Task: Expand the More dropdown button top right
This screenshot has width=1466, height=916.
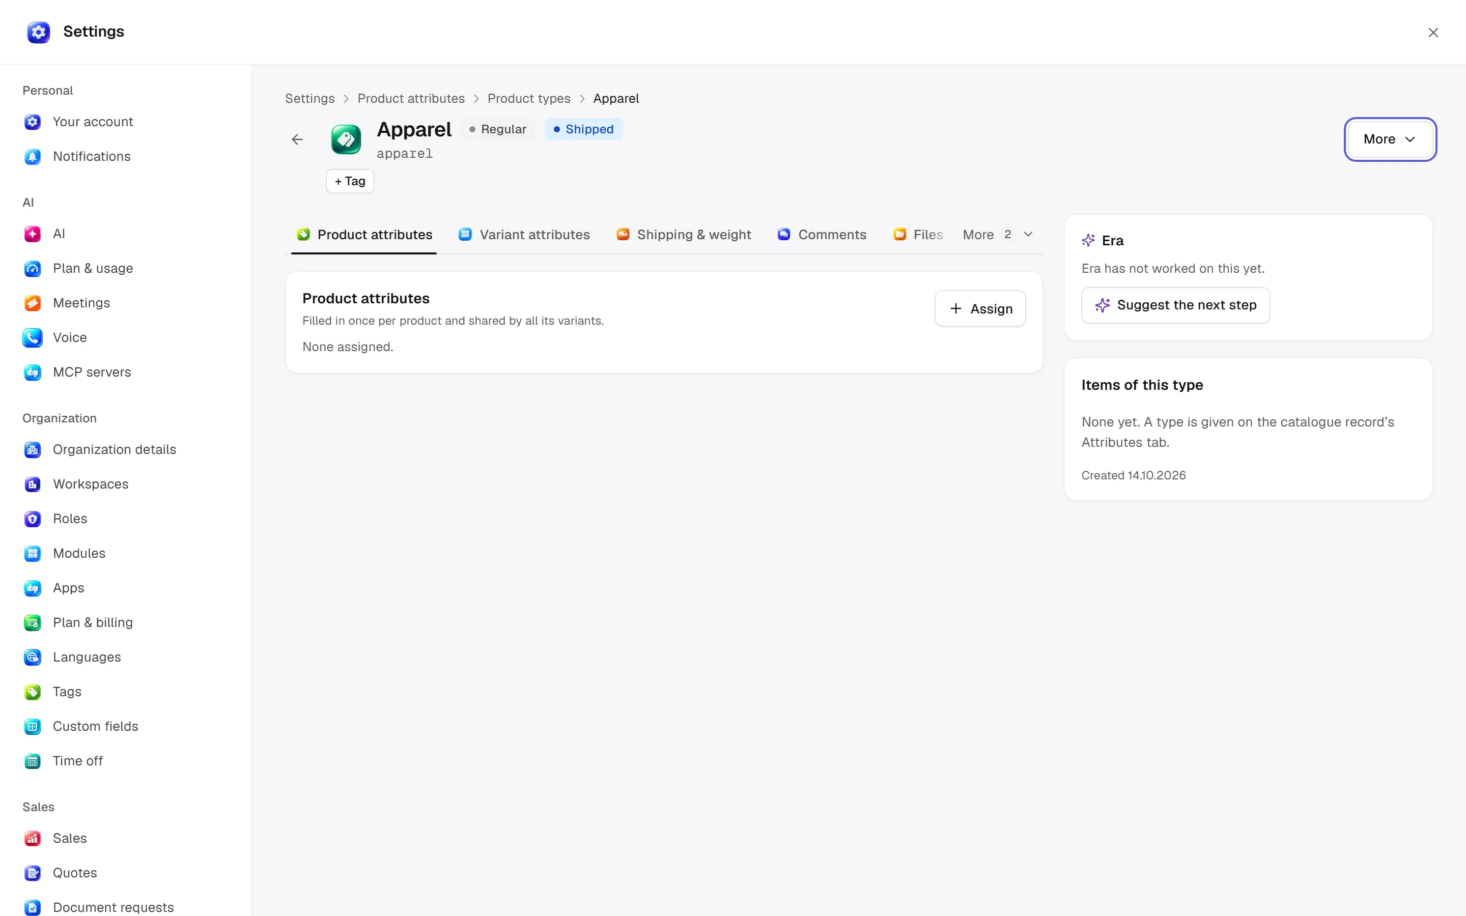Action: [1390, 139]
